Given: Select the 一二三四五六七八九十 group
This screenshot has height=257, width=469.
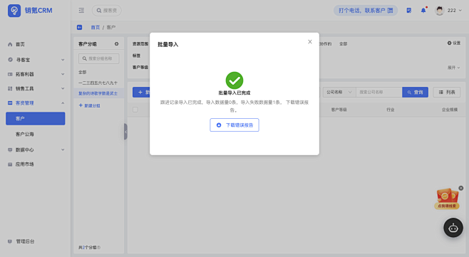Looking at the screenshot, I should coord(98,83).
